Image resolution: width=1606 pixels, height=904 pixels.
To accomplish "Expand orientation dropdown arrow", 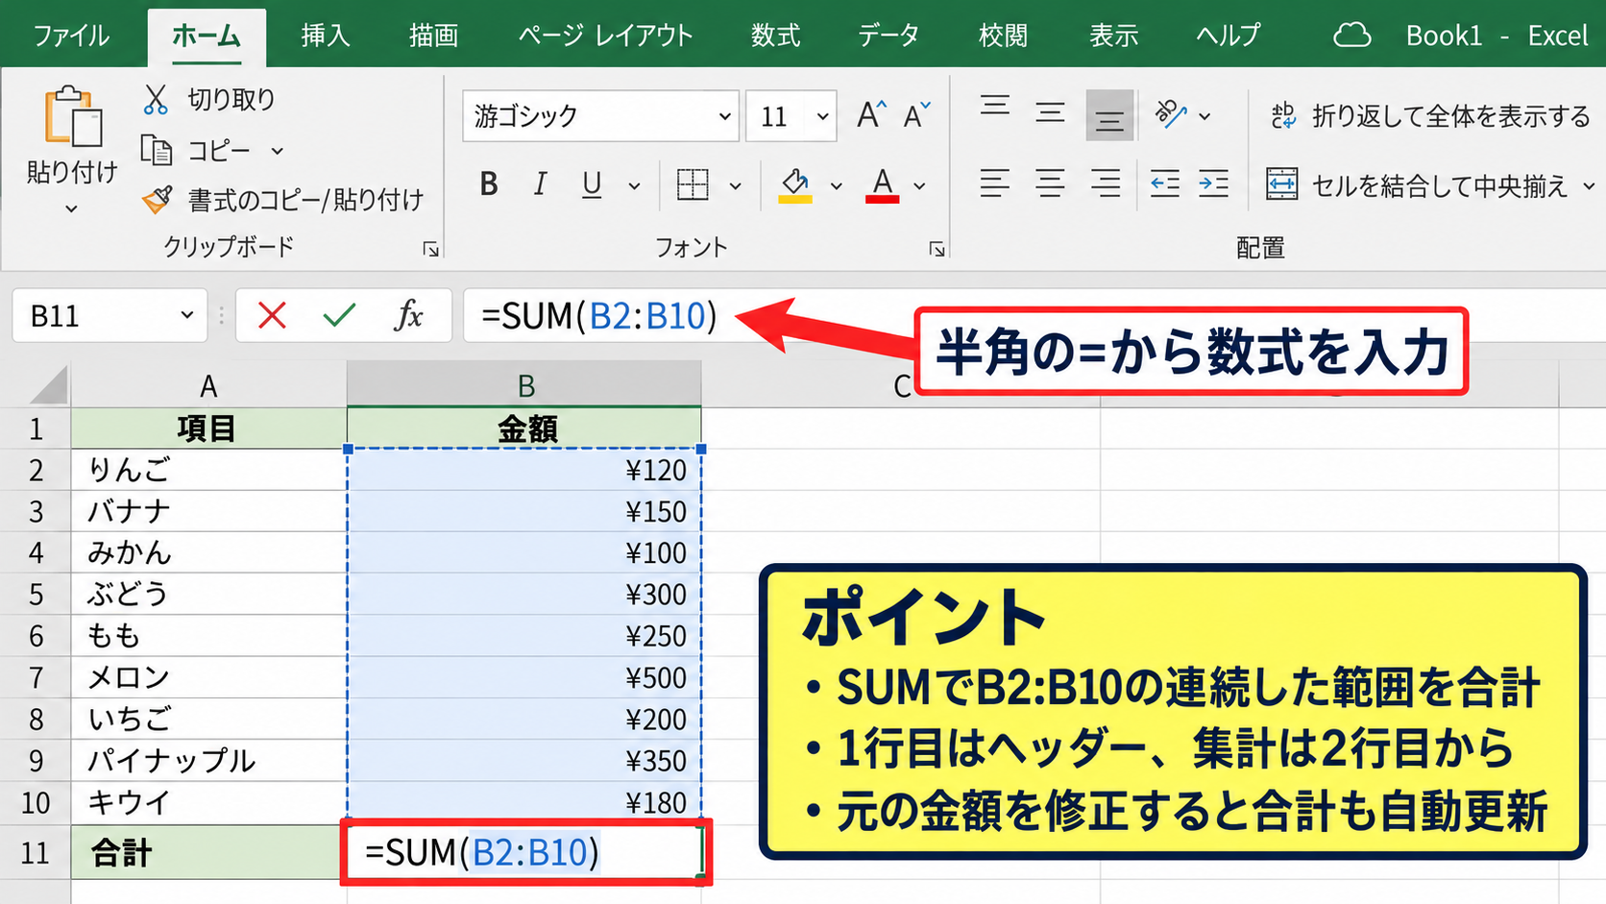I will 1204,116.
